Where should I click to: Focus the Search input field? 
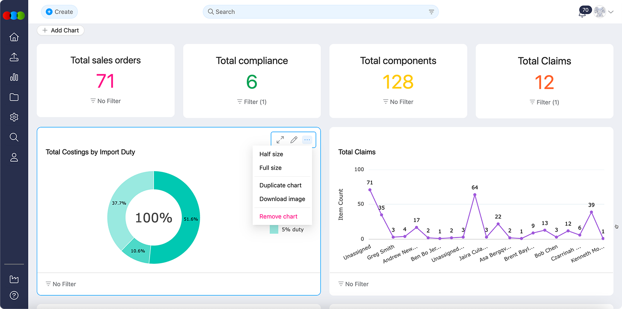tap(316, 12)
